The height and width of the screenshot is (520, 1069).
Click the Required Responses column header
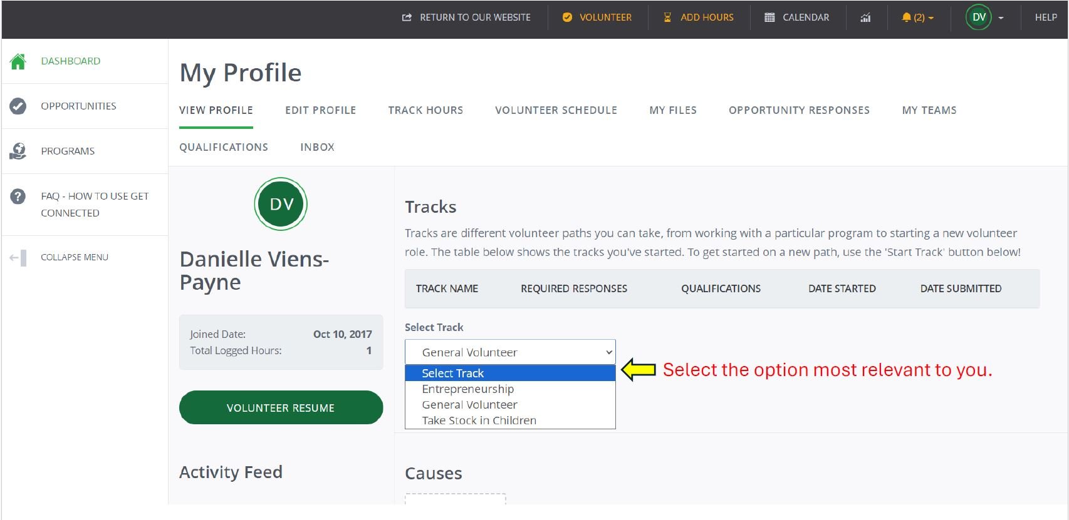click(x=574, y=288)
